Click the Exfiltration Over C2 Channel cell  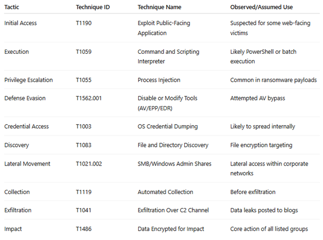[x=173, y=210]
